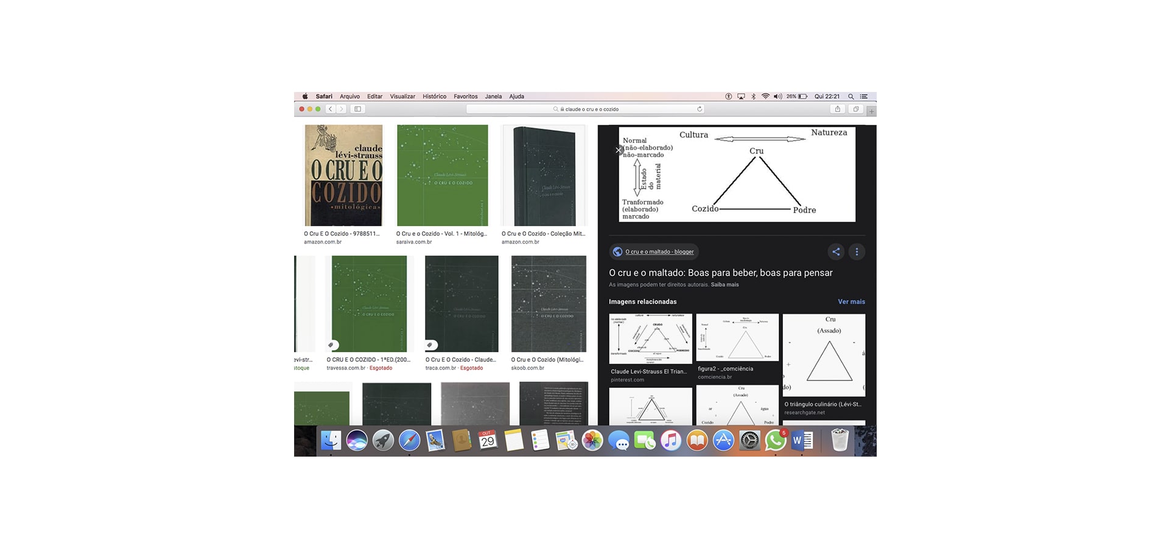Open System Preferences gear in Dock
This screenshot has width=1169, height=548.
pyautogui.click(x=749, y=440)
